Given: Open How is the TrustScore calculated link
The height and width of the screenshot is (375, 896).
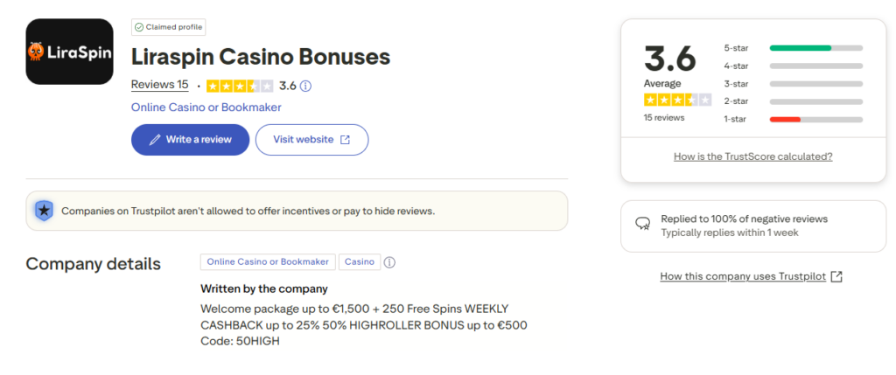Looking at the screenshot, I should [x=752, y=156].
